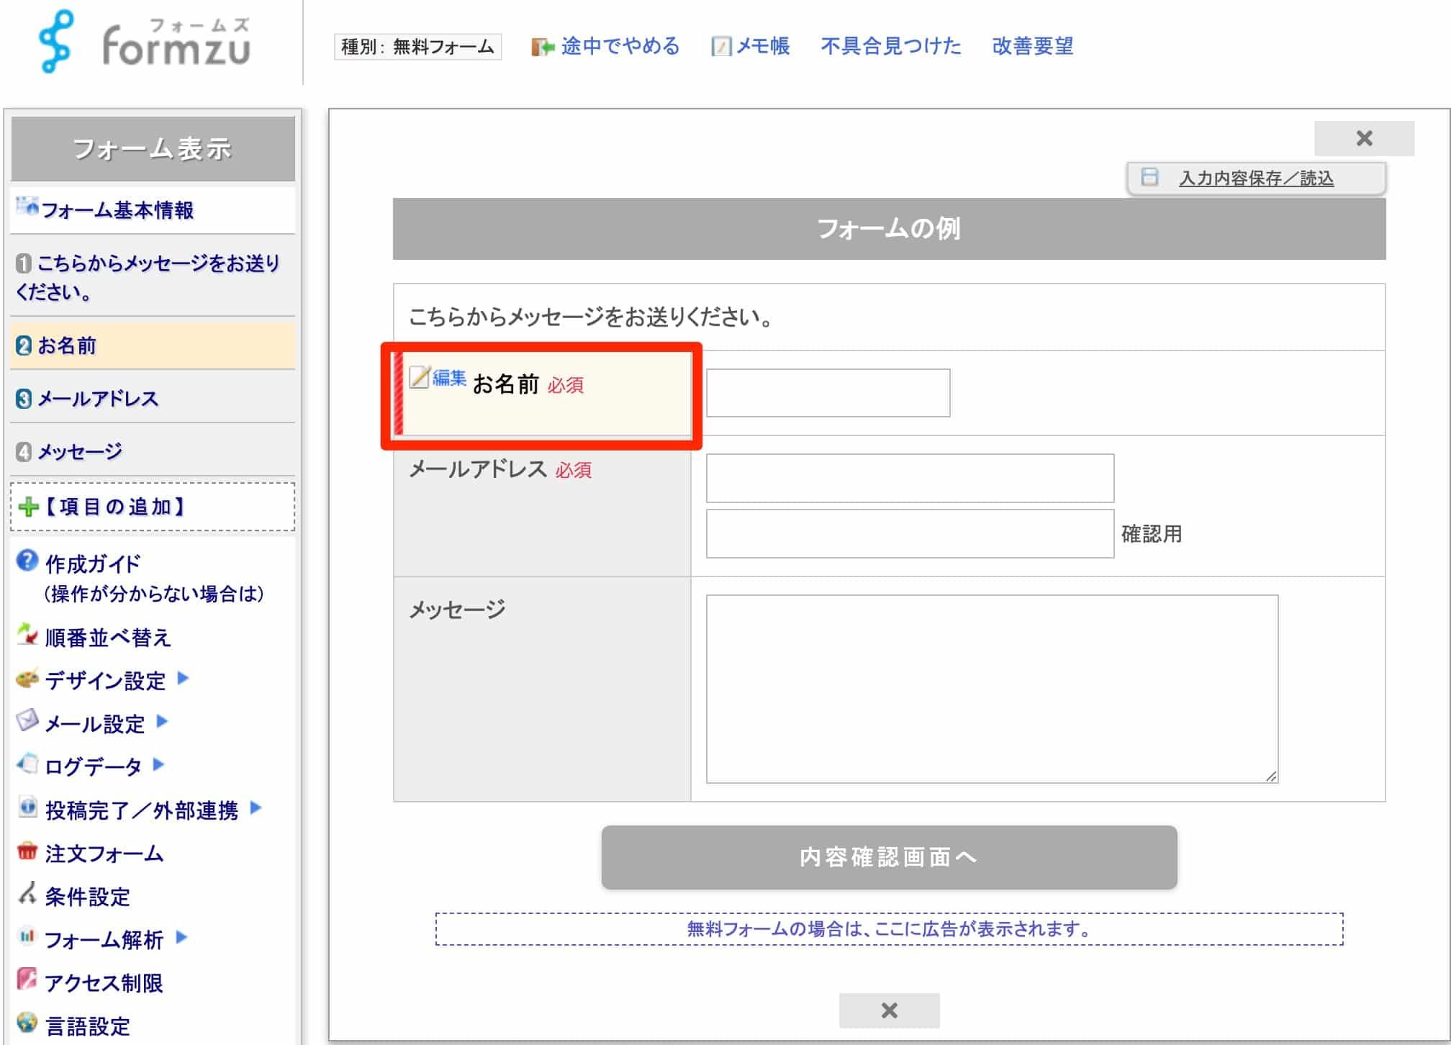
Task: Expand the 投稿完了／外部連携 submenu
Action: 255,810
